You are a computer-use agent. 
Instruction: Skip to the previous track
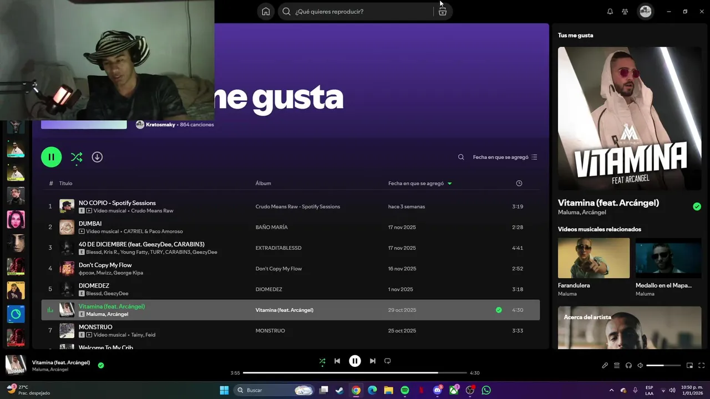(x=337, y=361)
